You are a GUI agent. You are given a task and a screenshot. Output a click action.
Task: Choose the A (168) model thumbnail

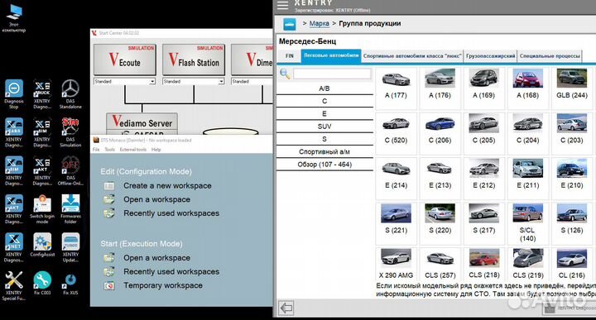tap(527, 79)
